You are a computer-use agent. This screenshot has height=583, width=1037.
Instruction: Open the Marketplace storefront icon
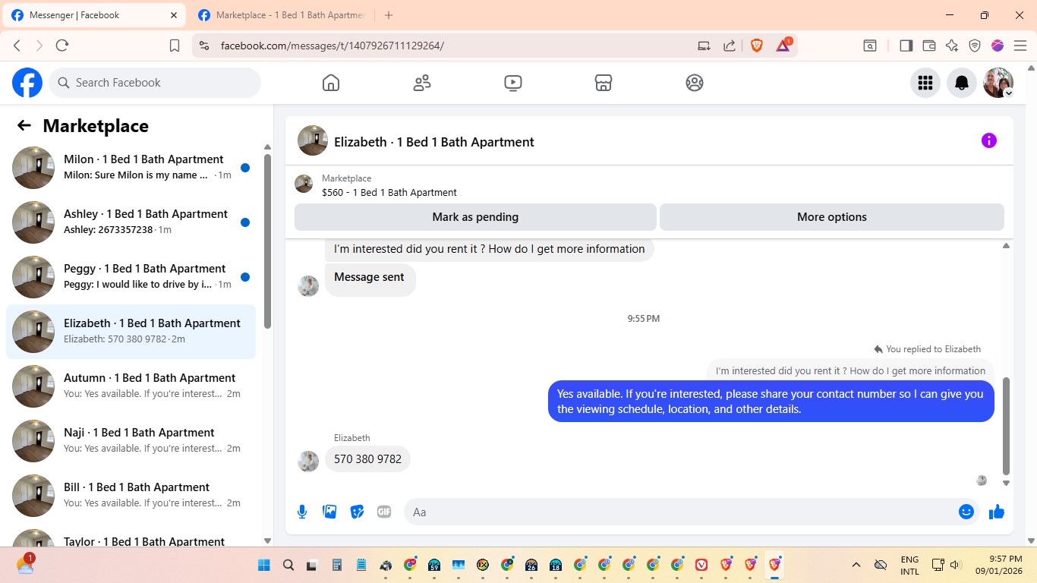(x=604, y=83)
